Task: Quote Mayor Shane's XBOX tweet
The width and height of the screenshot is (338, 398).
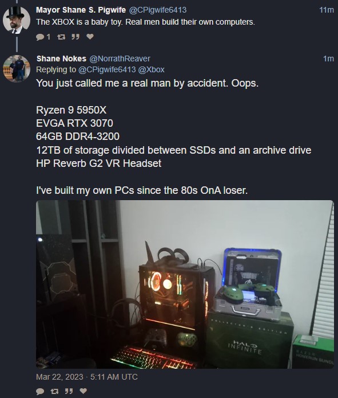Action: pos(75,37)
